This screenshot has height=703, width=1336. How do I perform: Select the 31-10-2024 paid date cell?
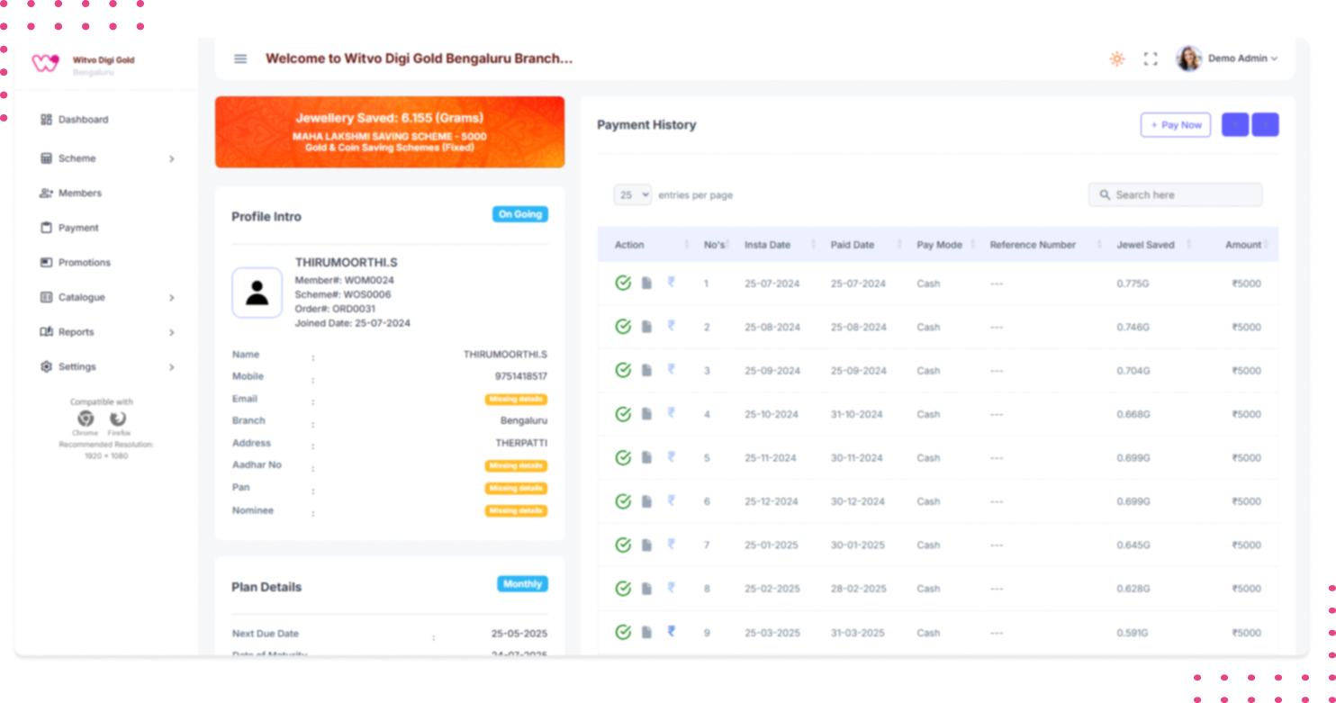coord(856,414)
